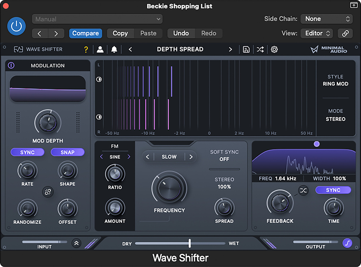Click the link chain icon button
Image resolution: width=361 pixels, height=267 pixels.
point(345,34)
